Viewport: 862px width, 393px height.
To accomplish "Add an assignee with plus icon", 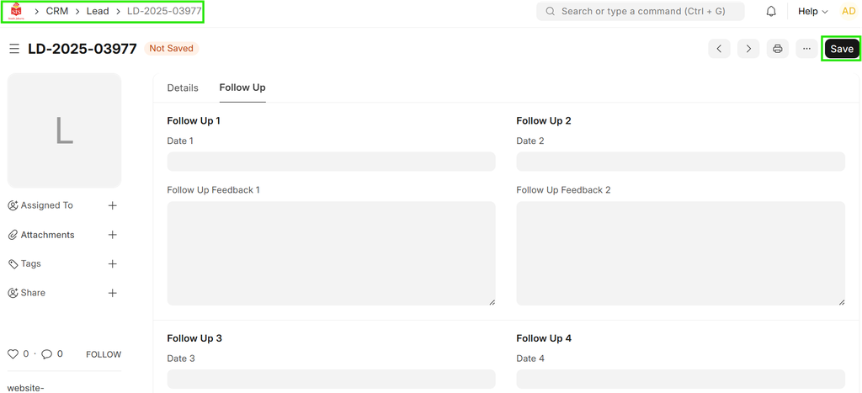I will coord(113,205).
